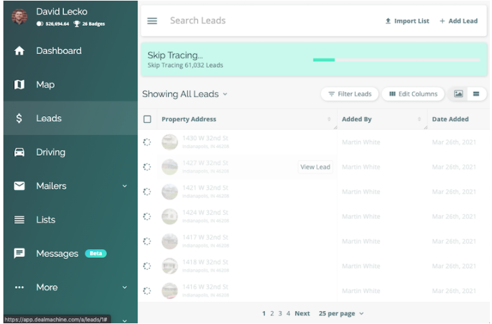492x324 pixels.
Task: Click the Messages chat bubble icon
Action: [19, 254]
